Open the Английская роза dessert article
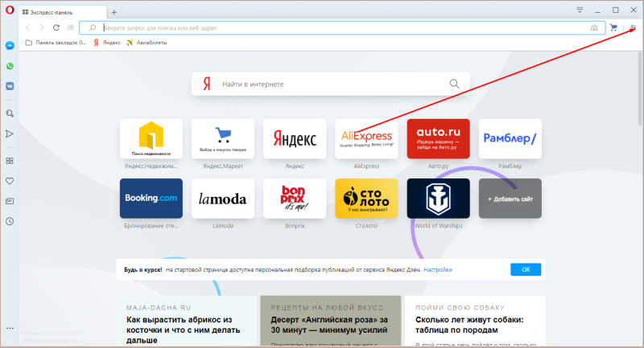Screen dimensions: 644x348 329,325
